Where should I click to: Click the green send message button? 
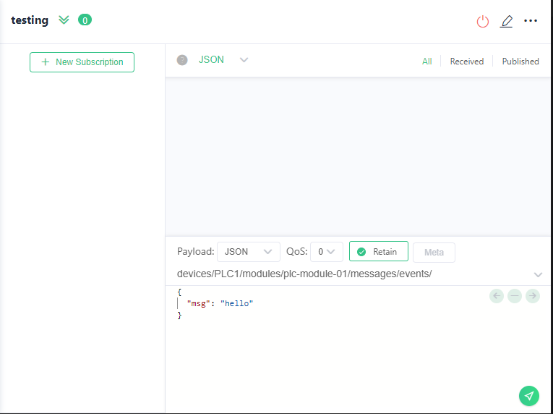point(529,396)
